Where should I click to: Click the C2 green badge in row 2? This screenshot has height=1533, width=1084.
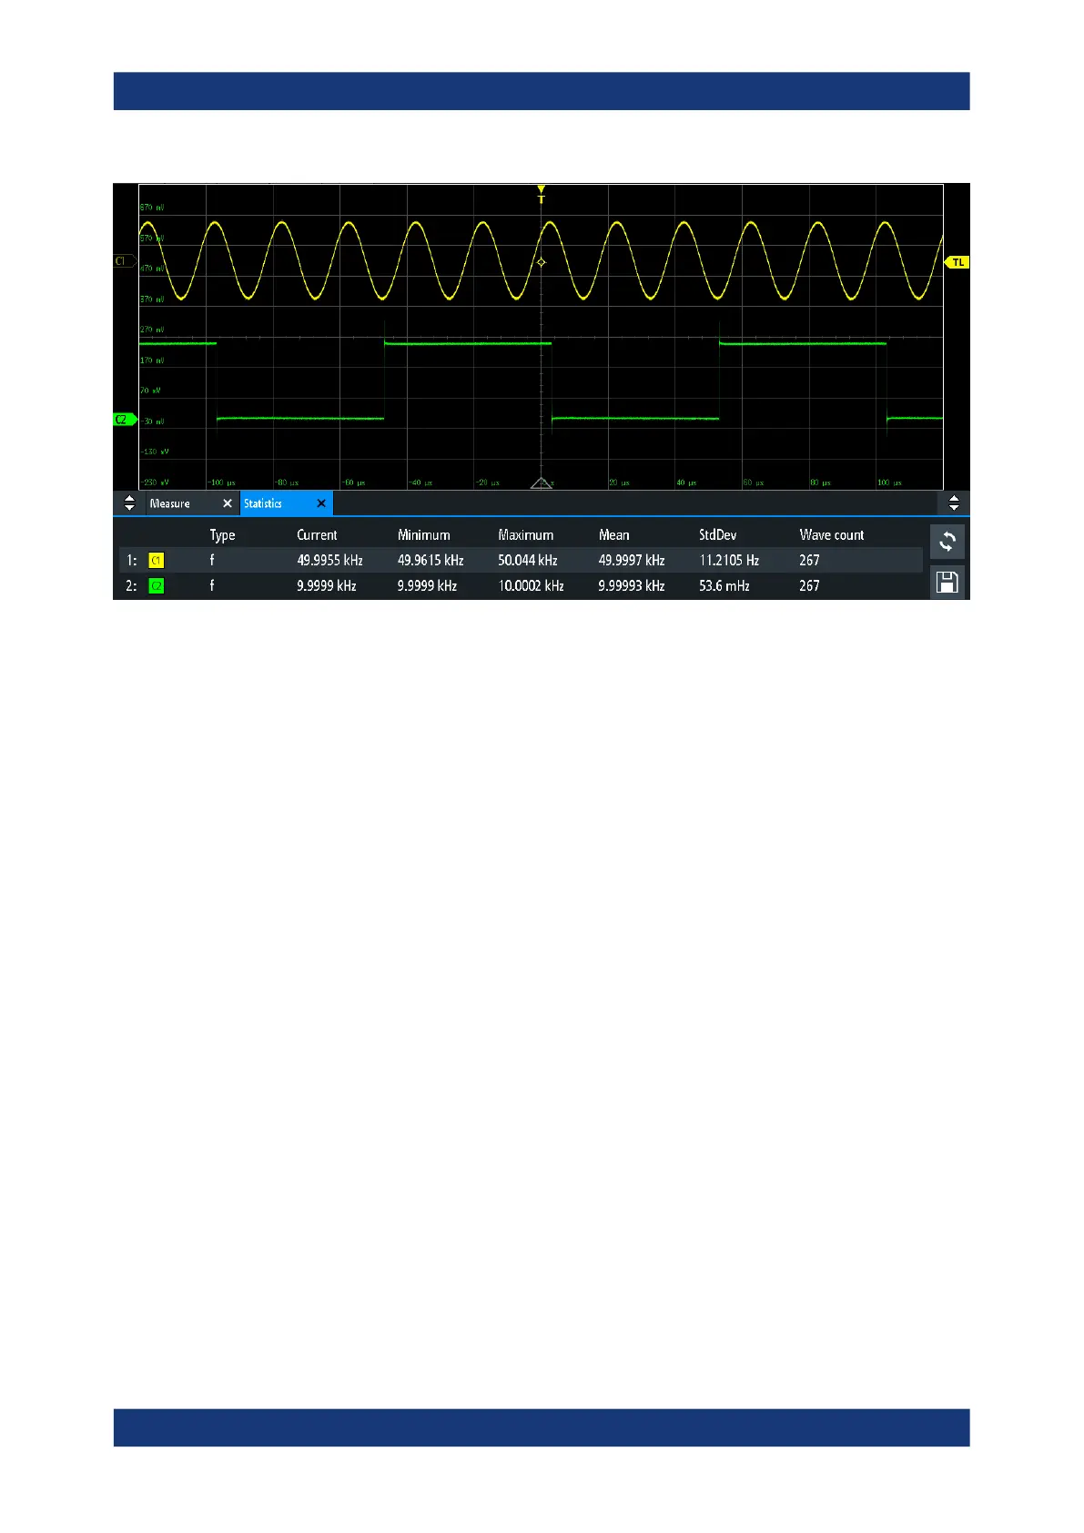click(x=157, y=586)
